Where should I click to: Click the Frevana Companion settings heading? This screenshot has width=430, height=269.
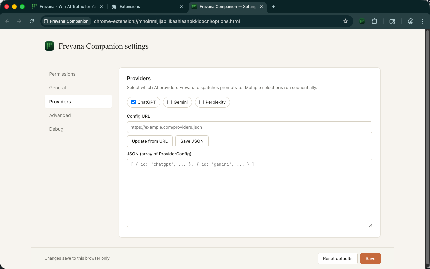pyautogui.click(x=104, y=46)
